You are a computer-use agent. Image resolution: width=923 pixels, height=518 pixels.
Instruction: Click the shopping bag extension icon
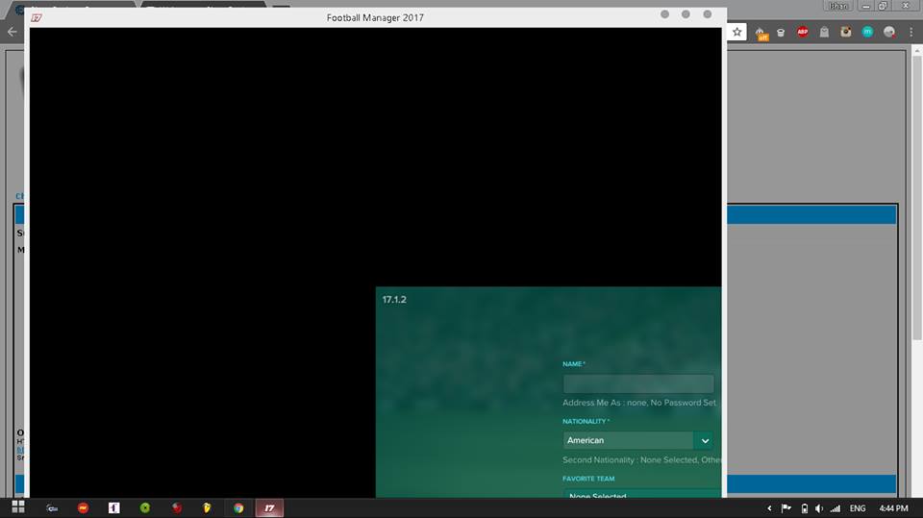(824, 32)
